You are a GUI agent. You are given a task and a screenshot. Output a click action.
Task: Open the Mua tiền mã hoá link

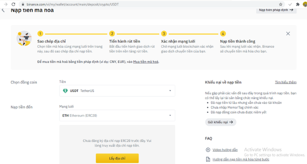[x=146, y=62]
